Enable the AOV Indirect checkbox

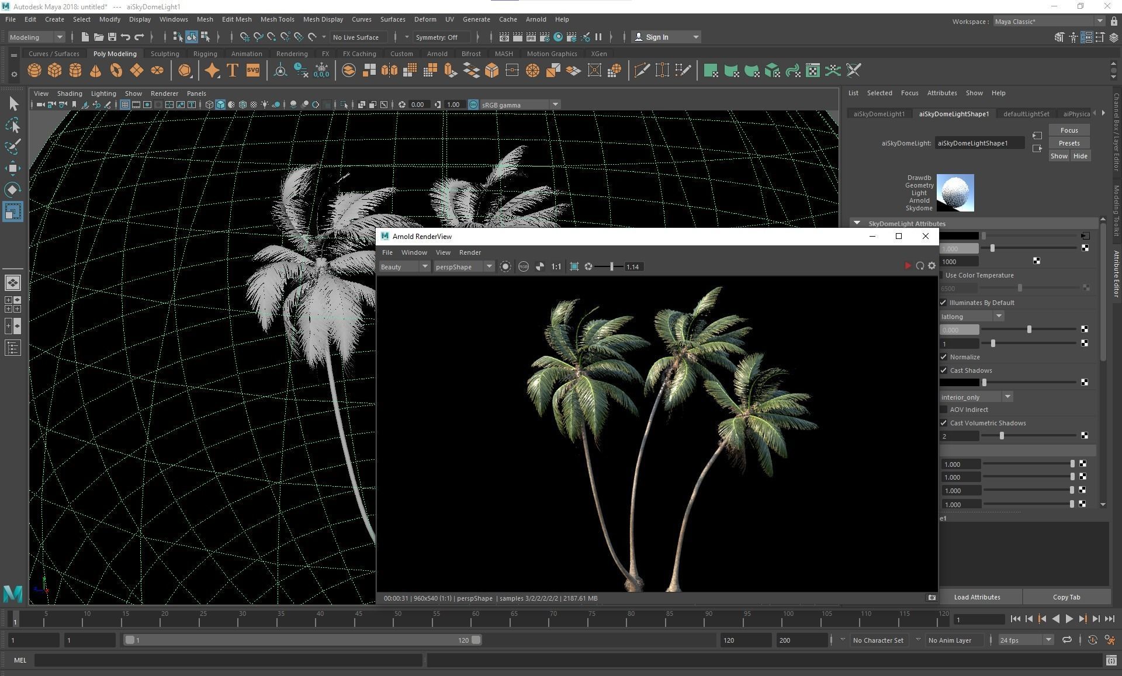click(943, 410)
